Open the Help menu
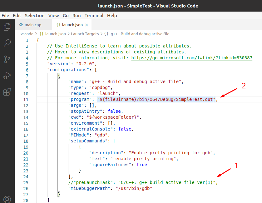The image size is (262, 203). point(112,16)
